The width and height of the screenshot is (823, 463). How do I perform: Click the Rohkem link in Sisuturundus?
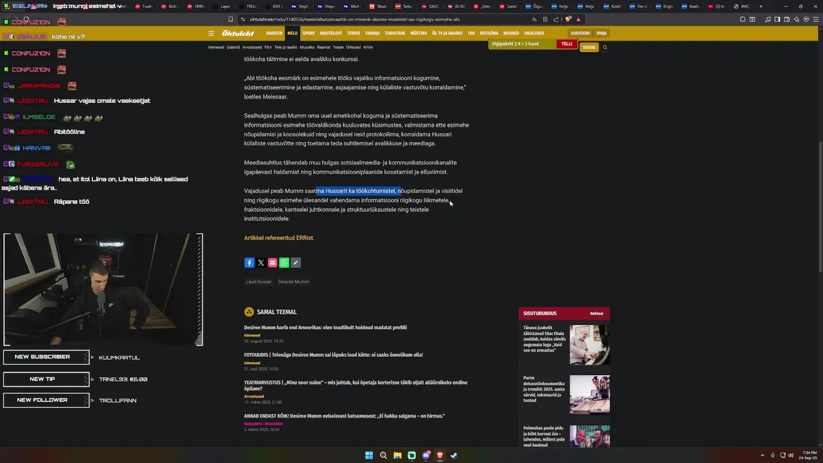(x=597, y=314)
